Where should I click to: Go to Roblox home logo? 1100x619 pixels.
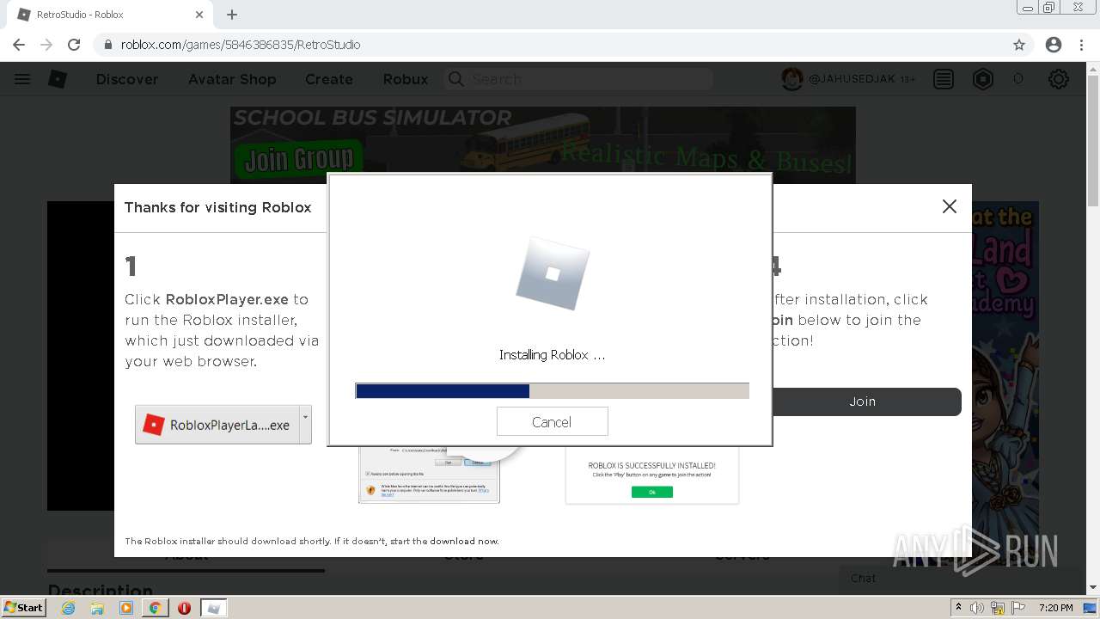(x=58, y=79)
